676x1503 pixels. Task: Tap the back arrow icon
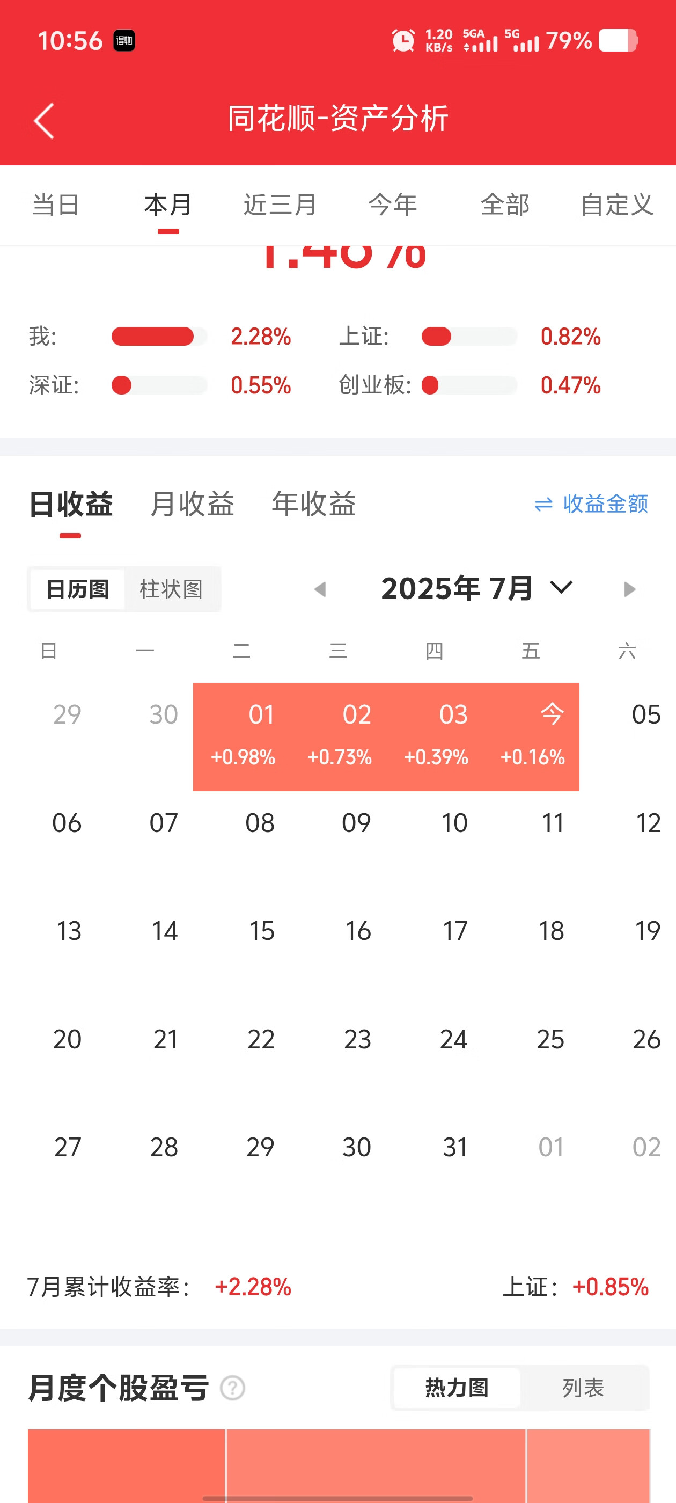(x=45, y=121)
